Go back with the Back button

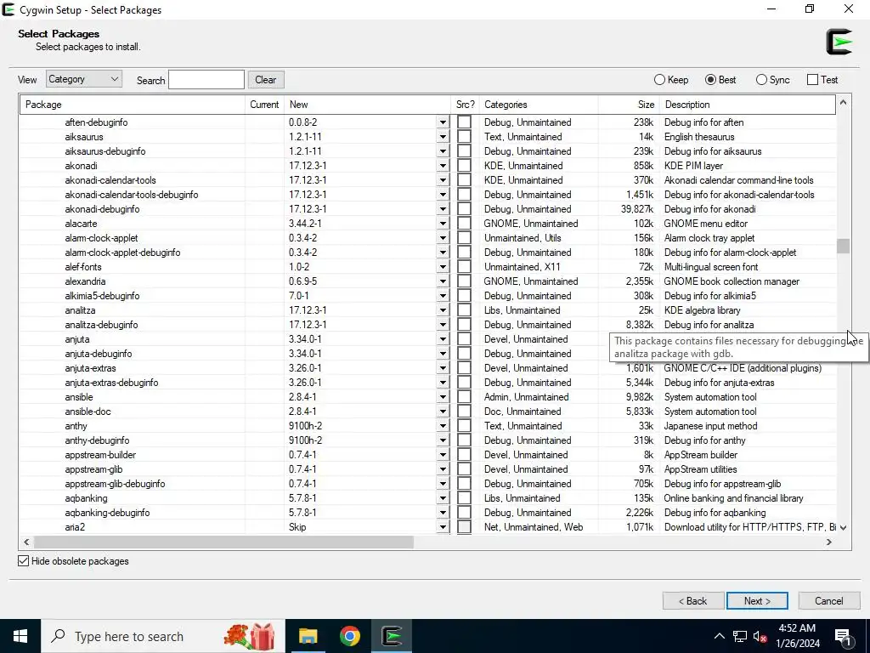pos(693,601)
